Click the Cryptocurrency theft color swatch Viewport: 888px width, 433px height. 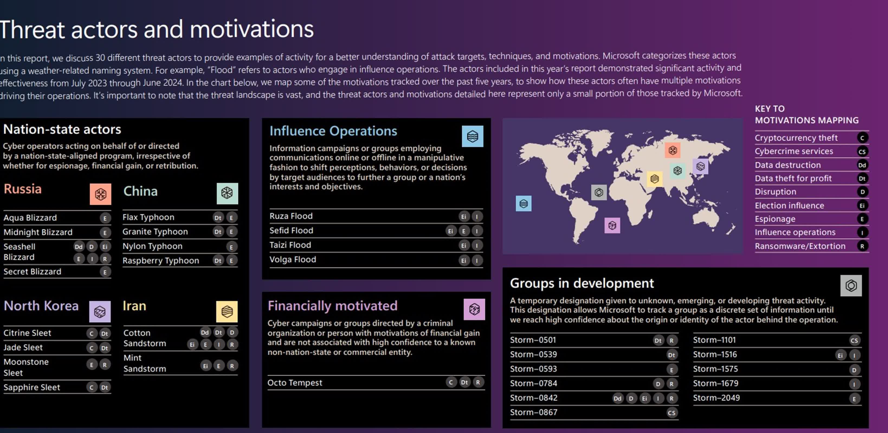click(863, 138)
